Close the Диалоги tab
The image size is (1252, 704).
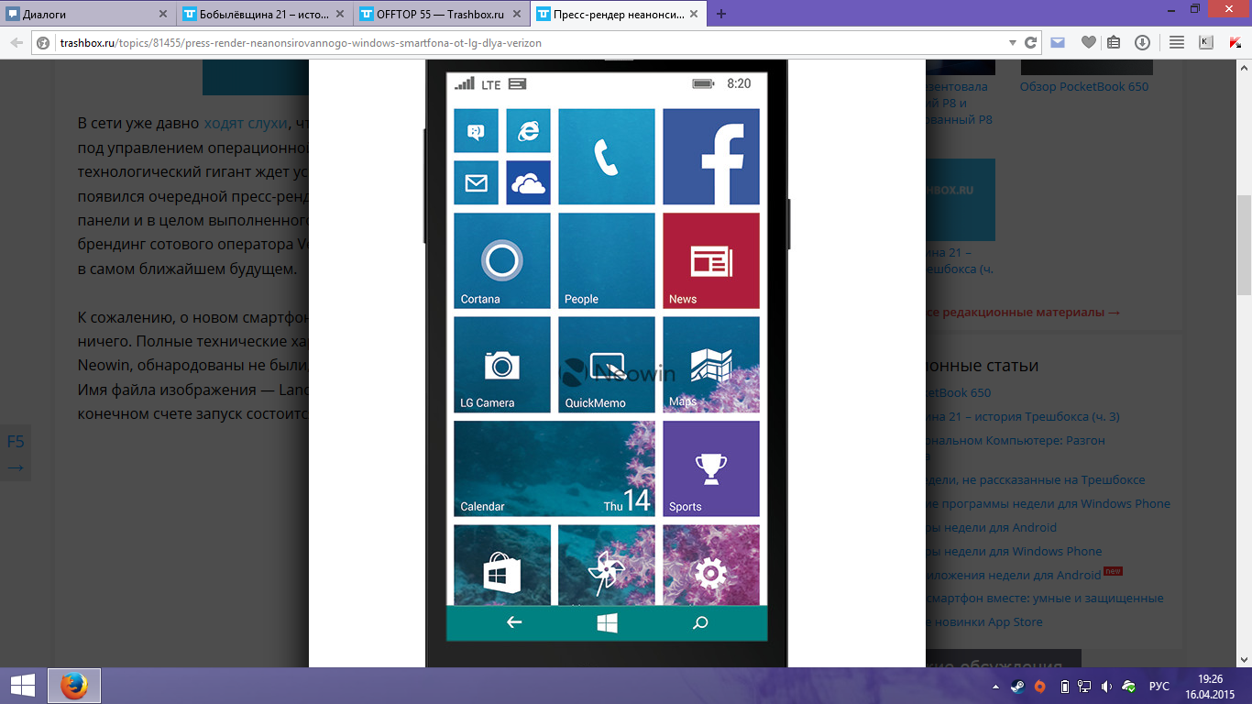(x=163, y=15)
